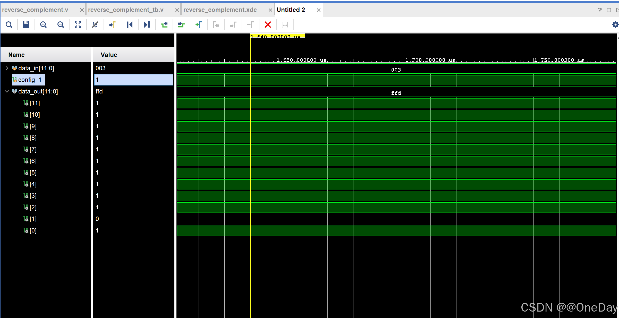Image resolution: width=619 pixels, height=318 pixels.
Task: Zoom fit the waveform view
Action: pyautogui.click(x=78, y=25)
